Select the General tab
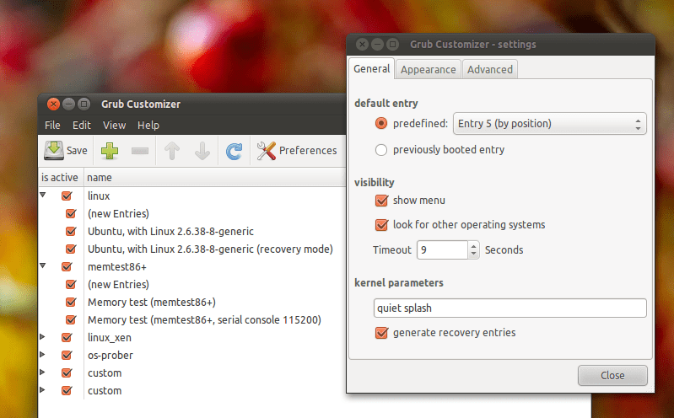The image size is (674, 418). (x=371, y=69)
